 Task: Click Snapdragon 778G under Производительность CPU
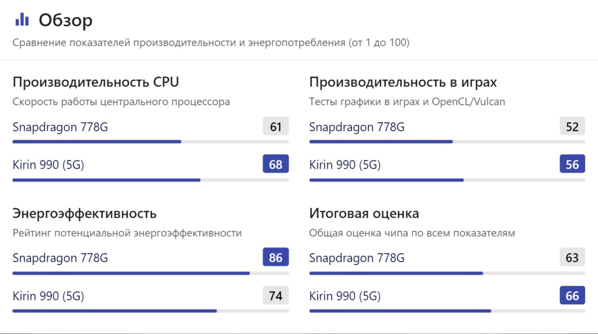[x=60, y=127]
